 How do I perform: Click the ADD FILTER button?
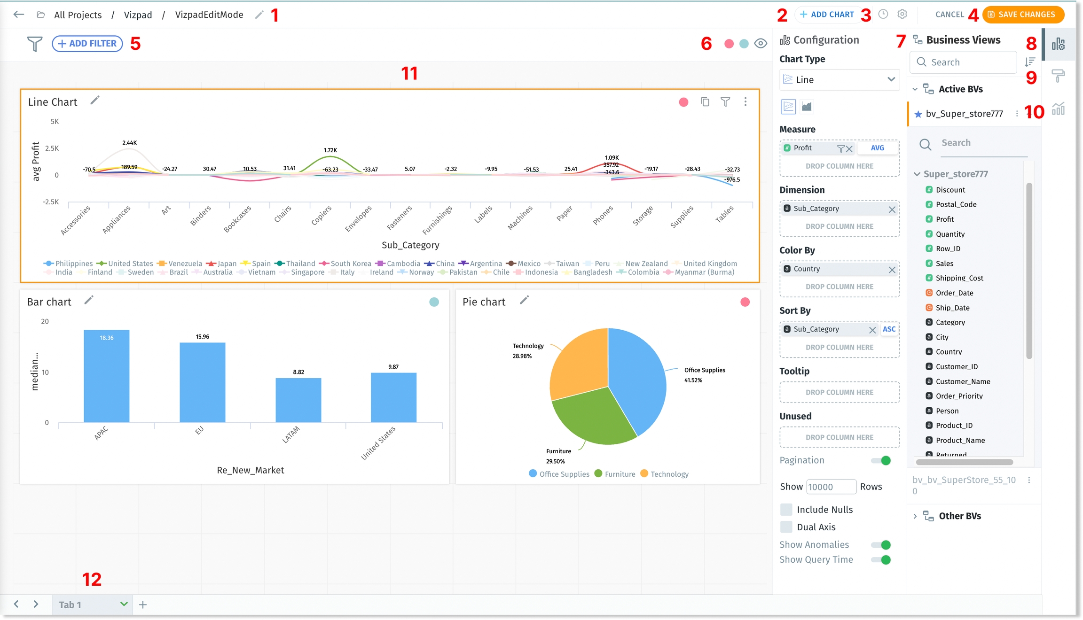[x=87, y=44]
